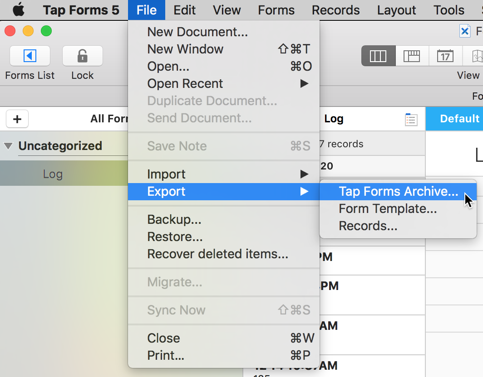This screenshot has height=377, width=483.
Task: Choose Backup... from File menu
Action: pos(224,219)
